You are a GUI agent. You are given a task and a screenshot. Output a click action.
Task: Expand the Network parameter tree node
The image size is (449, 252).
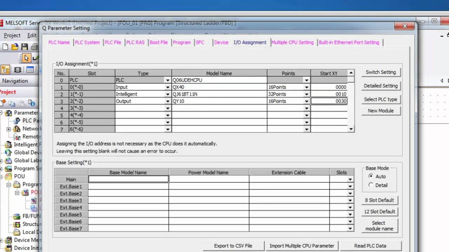click(9, 129)
